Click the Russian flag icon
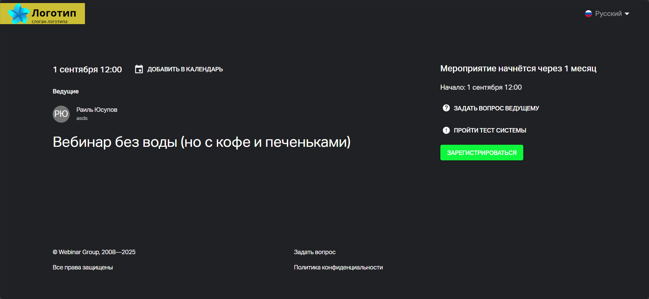649x299 pixels. click(589, 14)
